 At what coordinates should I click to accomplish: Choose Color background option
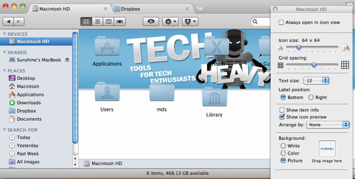click(x=283, y=153)
